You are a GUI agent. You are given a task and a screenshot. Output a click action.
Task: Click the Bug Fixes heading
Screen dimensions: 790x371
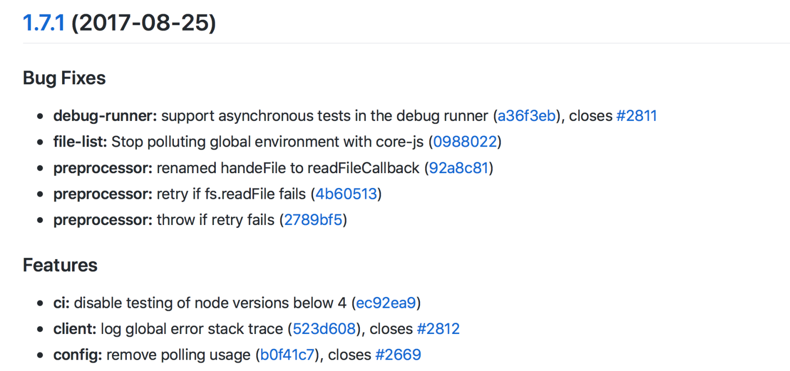point(64,78)
